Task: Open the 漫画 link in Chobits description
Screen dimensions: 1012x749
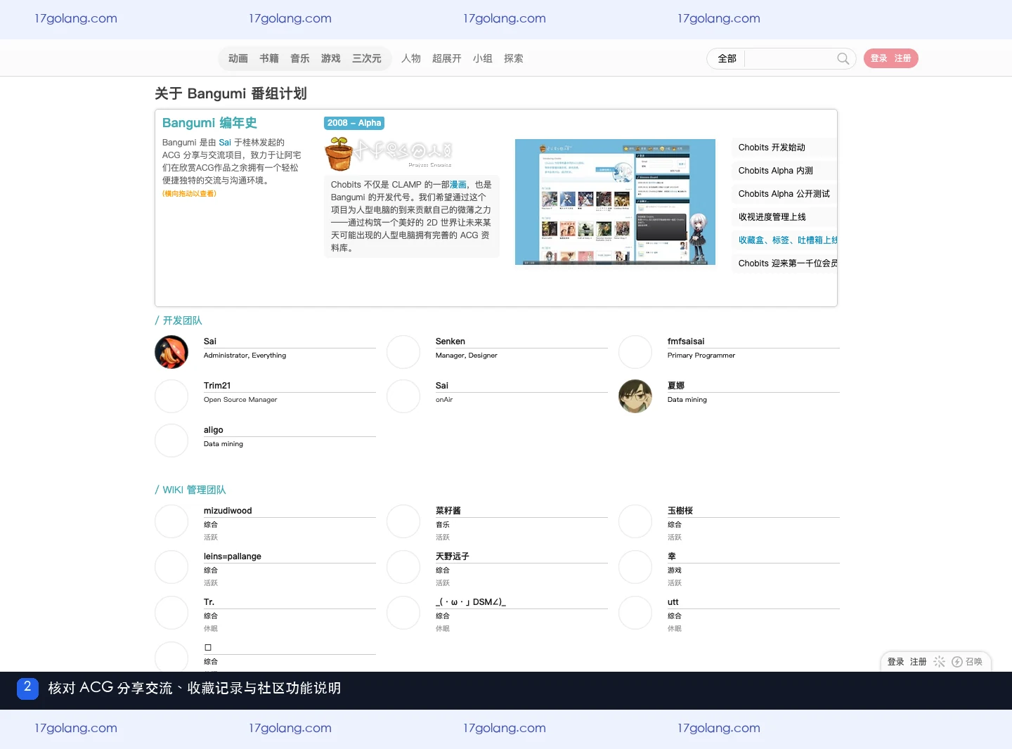Action: 458,184
